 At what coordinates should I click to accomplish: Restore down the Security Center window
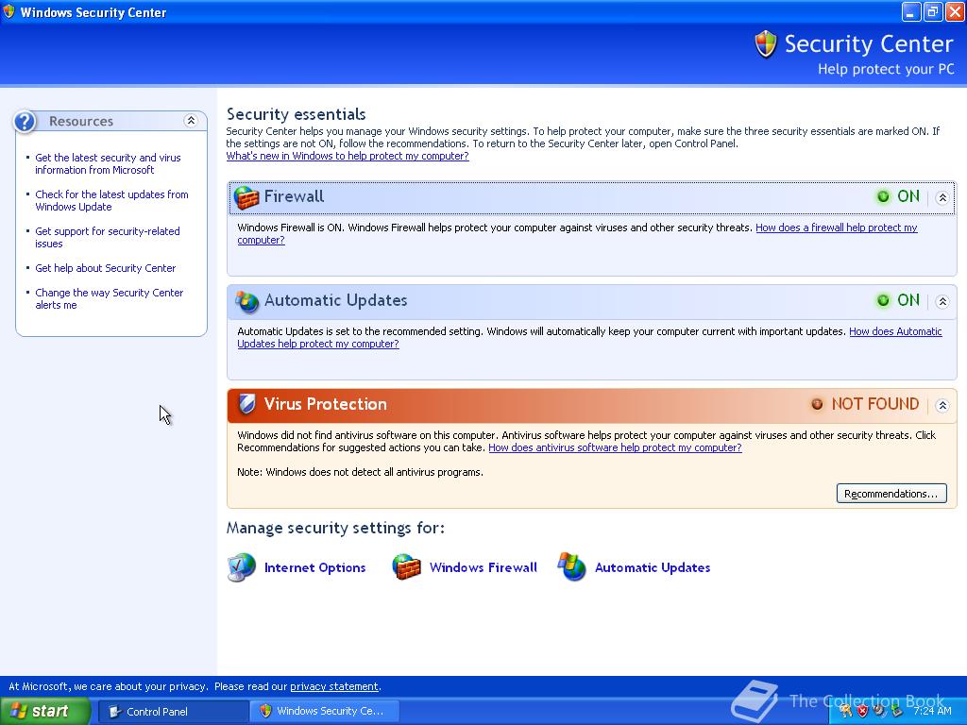coord(933,11)
